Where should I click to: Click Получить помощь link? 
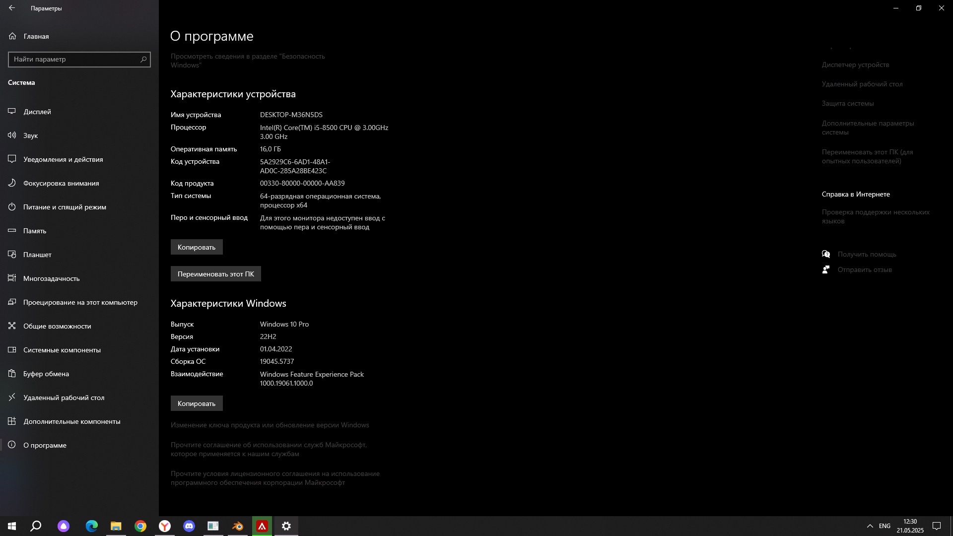click(x=867, y=254)
